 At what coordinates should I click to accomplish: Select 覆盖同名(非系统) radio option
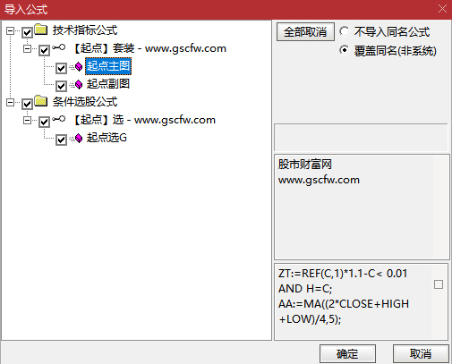coord(344,50)
